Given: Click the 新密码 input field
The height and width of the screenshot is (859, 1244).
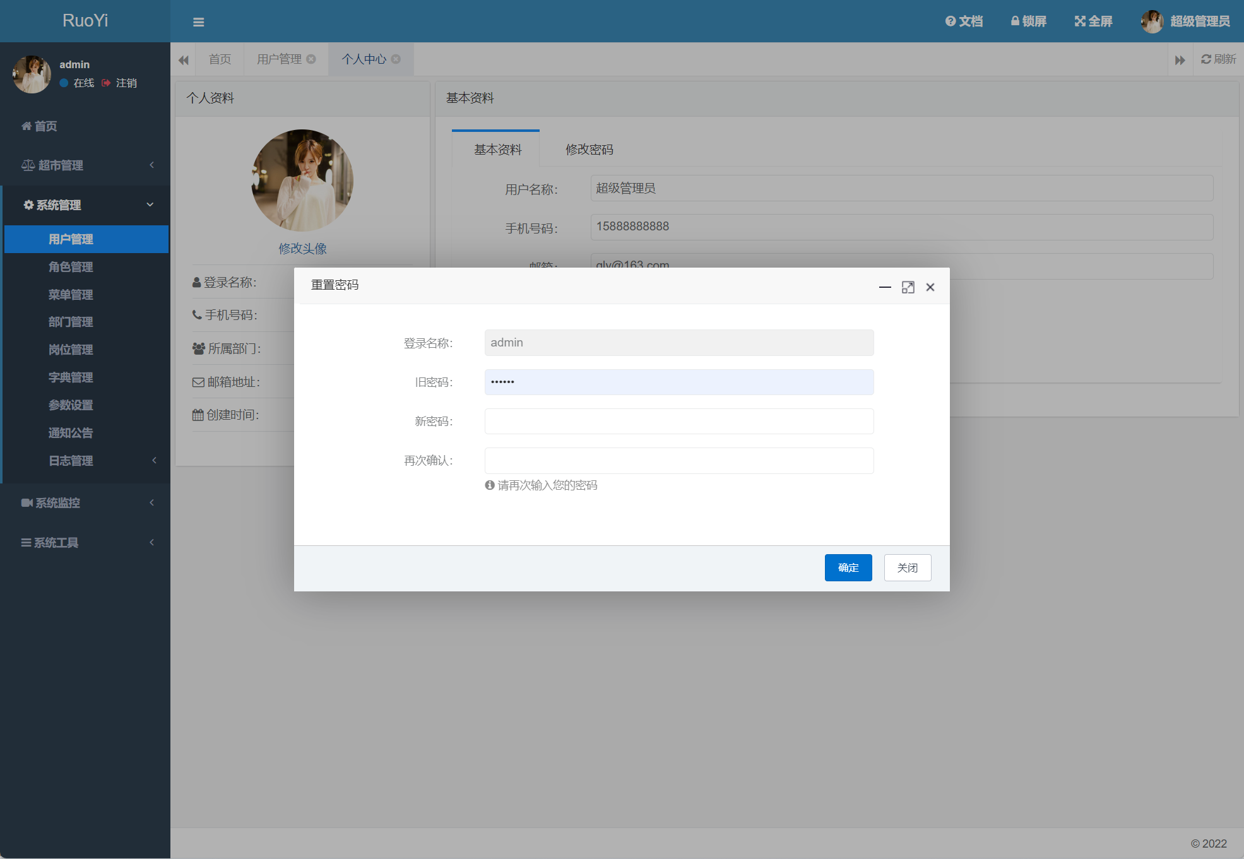Looking at the screenshot, I should coord(678,422).
